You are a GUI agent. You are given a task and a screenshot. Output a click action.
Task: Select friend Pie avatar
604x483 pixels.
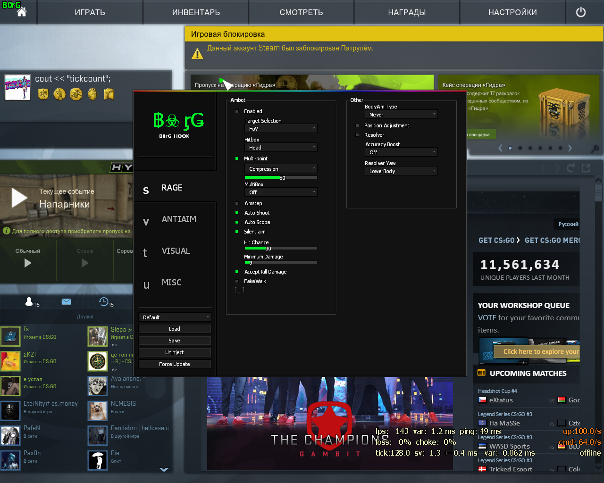tap(98, 460)
